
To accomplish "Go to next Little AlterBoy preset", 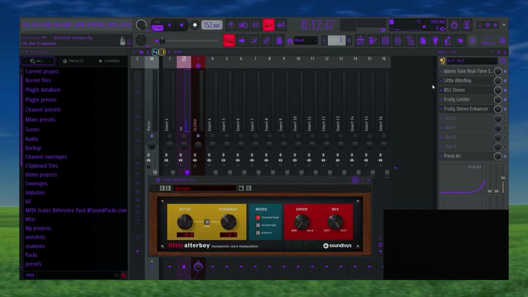I will pos(168,188).
